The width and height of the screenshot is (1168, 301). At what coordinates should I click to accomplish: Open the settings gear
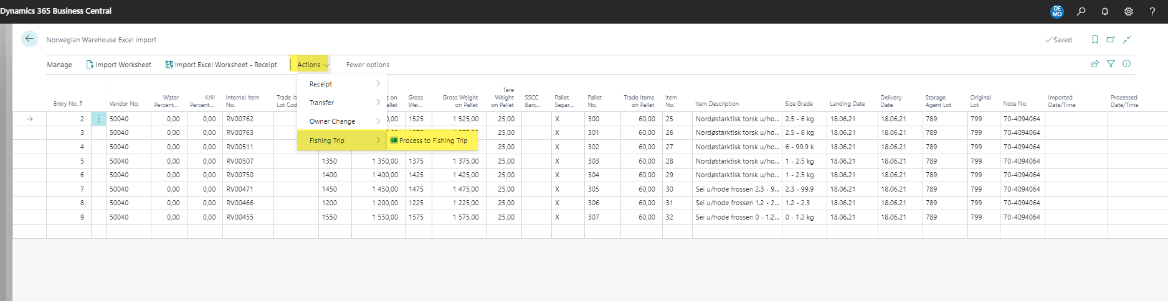point(1128,11)
